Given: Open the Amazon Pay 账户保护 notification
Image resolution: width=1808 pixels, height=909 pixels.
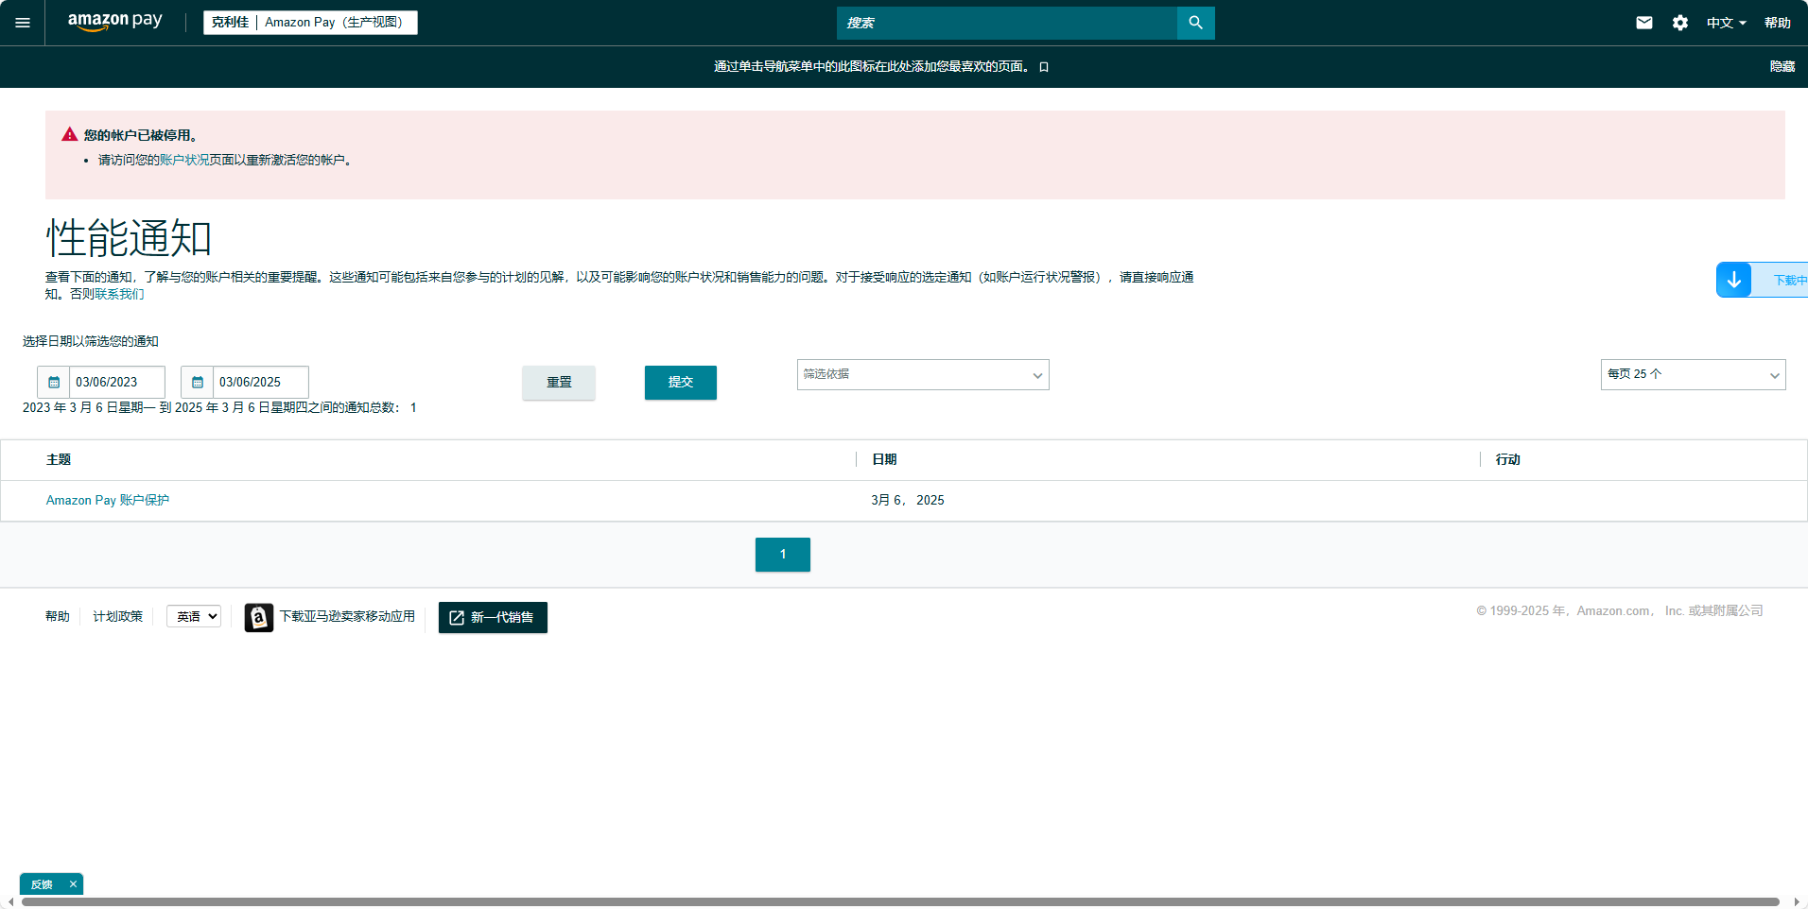Looking at the screenshot, I should tap(108, 500).
